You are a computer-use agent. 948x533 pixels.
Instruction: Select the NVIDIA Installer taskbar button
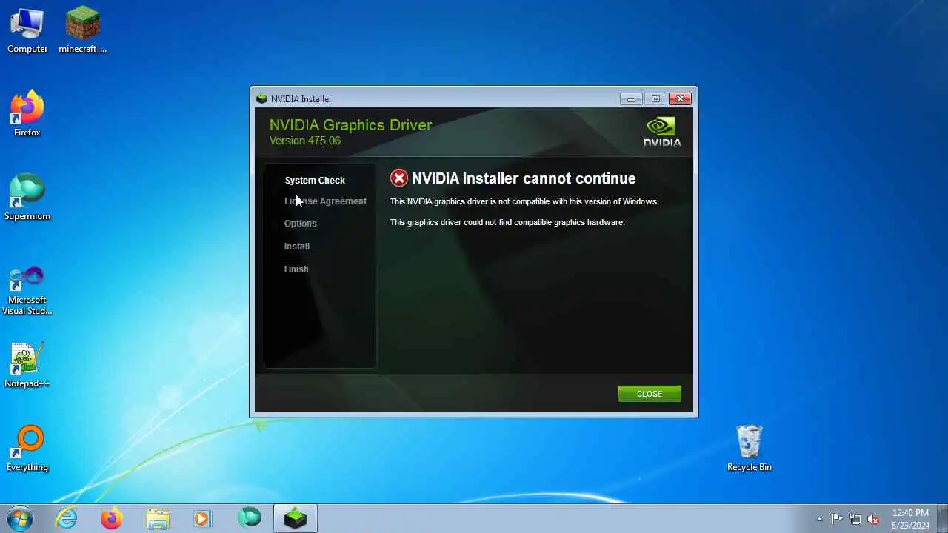click(x=296, y=518)
